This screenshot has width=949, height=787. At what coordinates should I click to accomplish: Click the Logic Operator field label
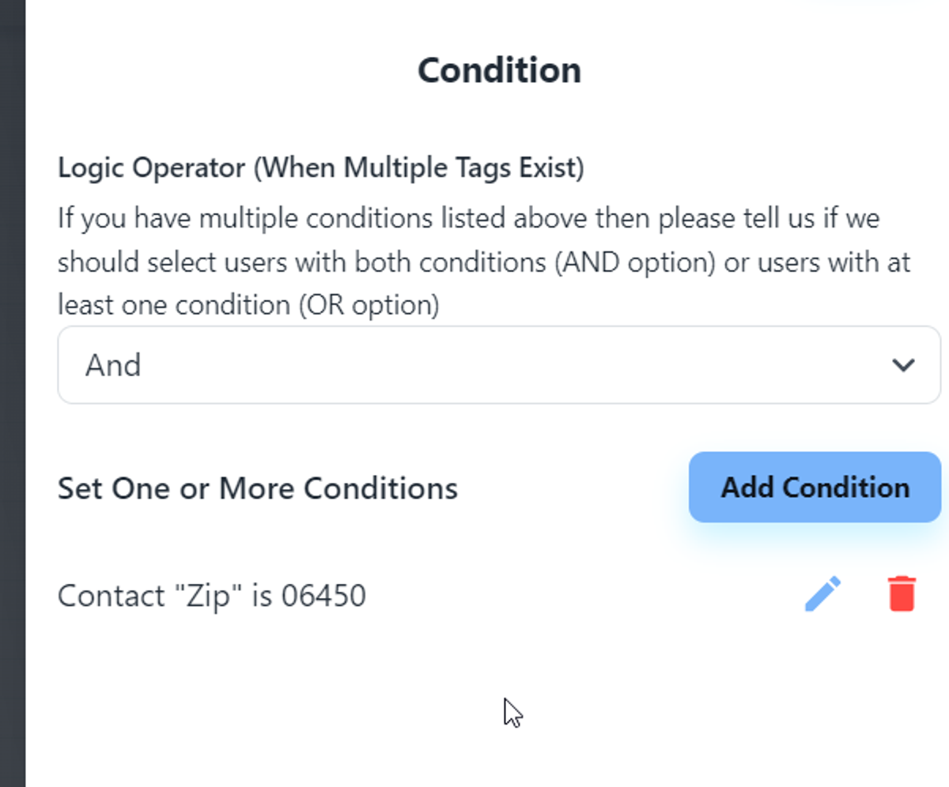pyautogui.click(x=320, y=168)
